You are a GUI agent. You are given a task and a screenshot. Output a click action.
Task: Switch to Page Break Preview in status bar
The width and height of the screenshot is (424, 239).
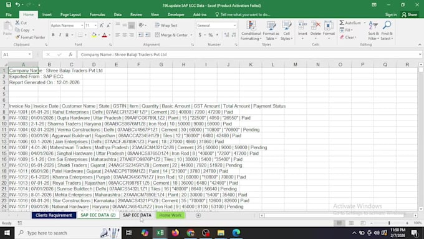pos(363,223)
